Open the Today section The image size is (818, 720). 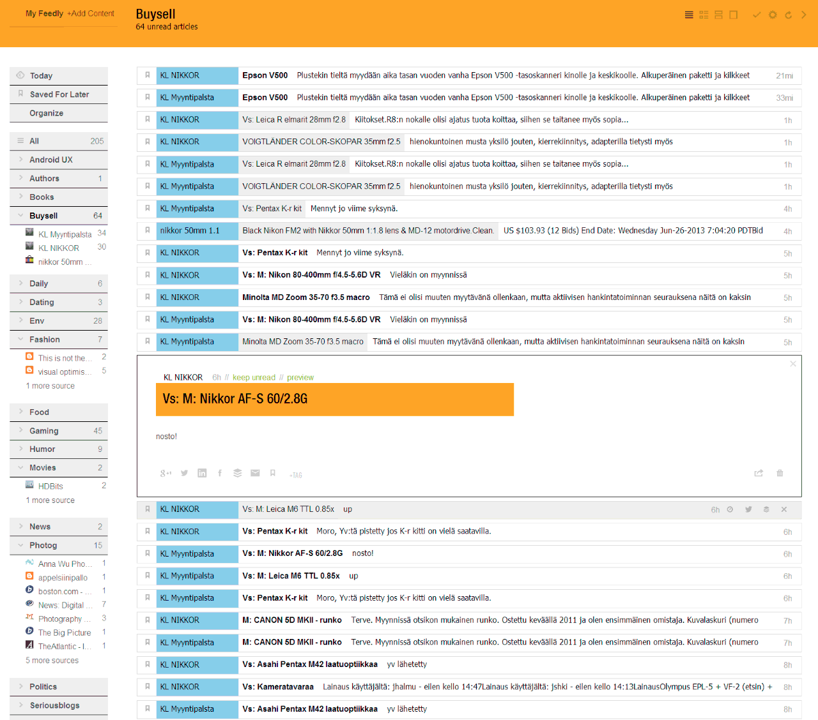point(41,76)
